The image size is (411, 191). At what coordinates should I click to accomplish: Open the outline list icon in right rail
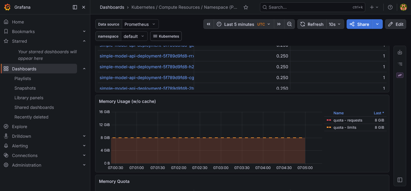(x=400, y=64)
